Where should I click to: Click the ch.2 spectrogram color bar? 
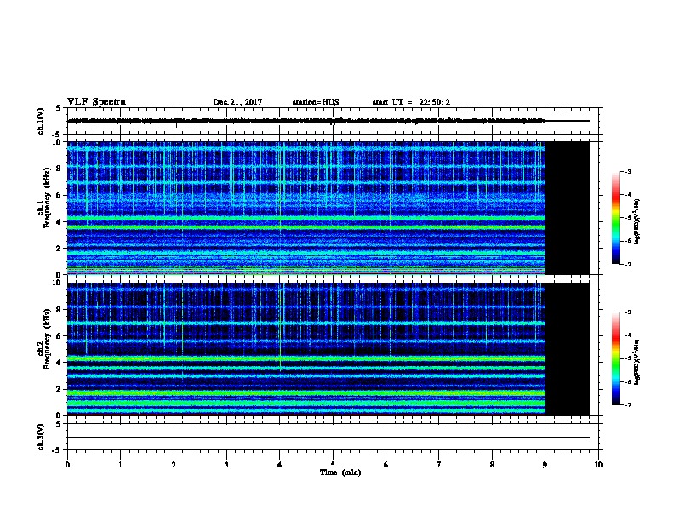click(615, 358)
